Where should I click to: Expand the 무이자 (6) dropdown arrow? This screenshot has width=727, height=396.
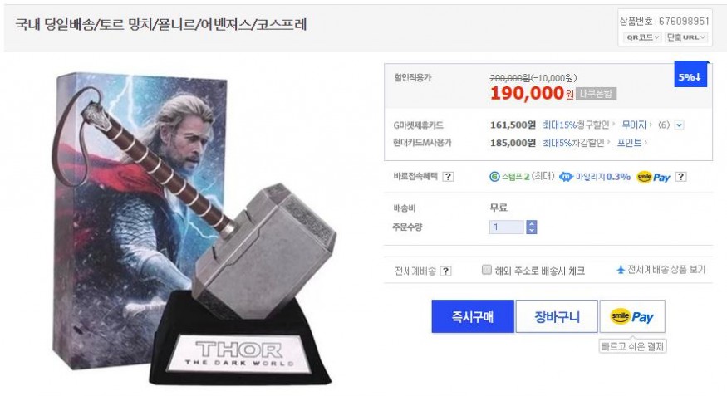[680, 125]
